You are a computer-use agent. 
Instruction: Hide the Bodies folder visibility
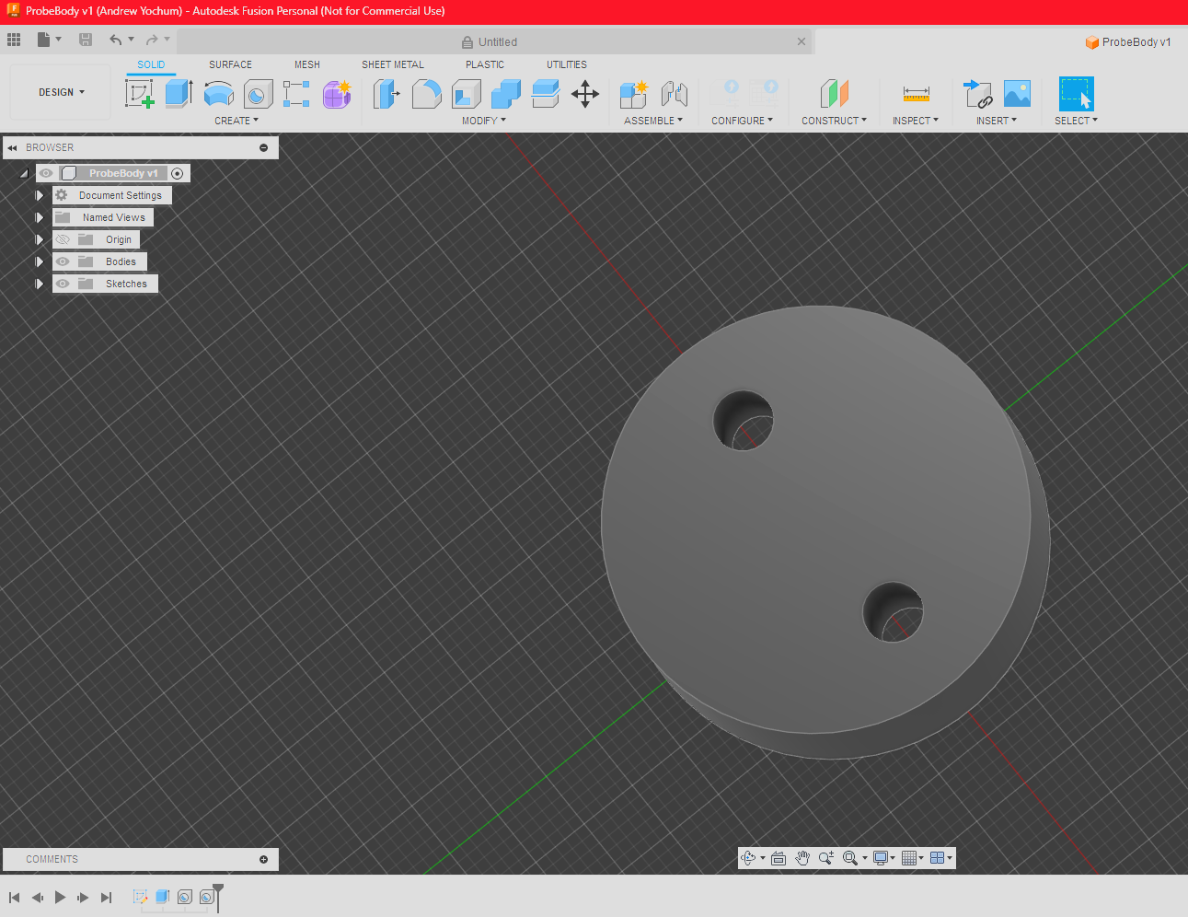click(x=63, y=261)
